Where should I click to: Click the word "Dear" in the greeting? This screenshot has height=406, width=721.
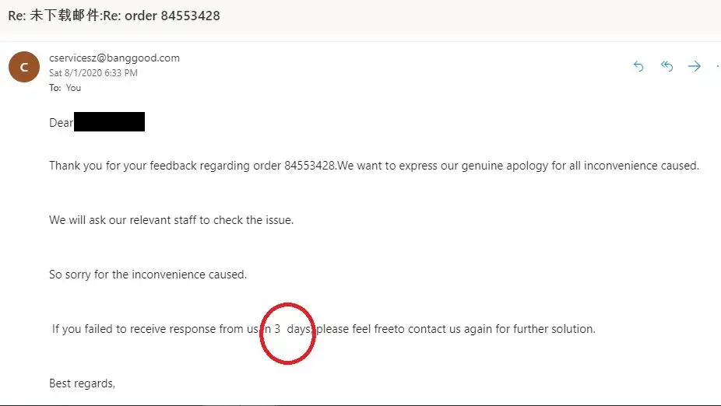coord(61,123)
